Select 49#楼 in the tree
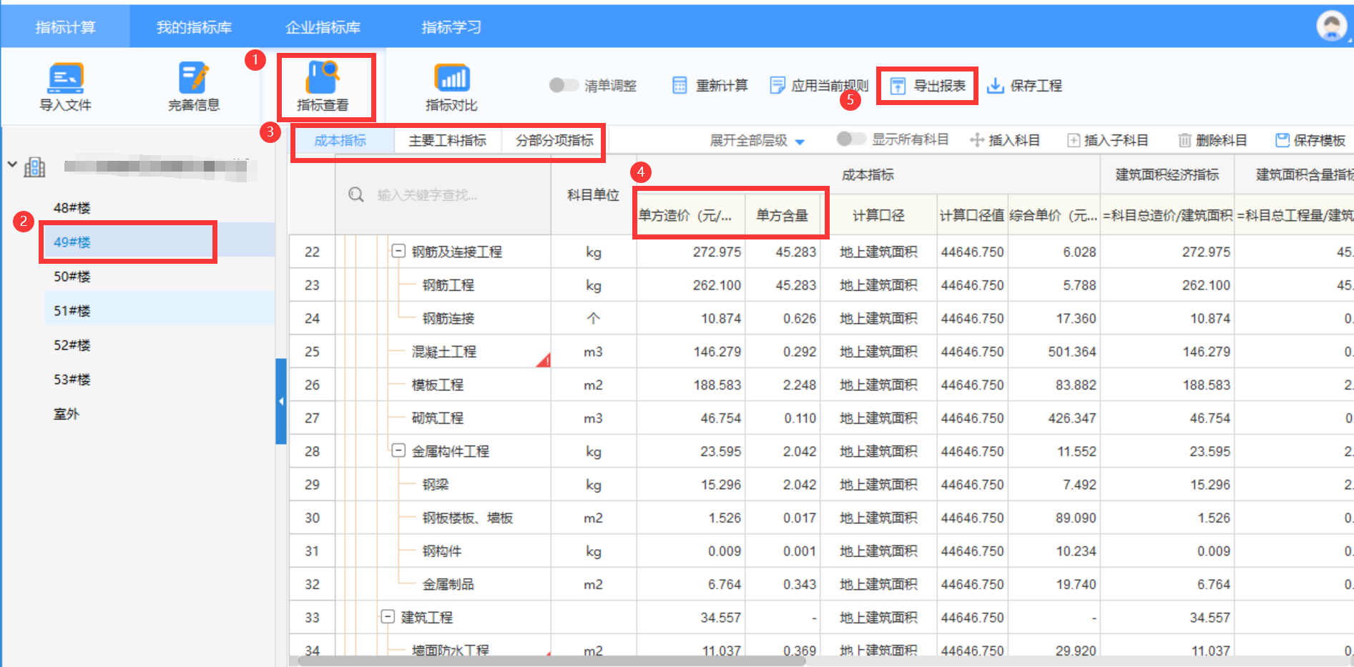 (72, 242)
